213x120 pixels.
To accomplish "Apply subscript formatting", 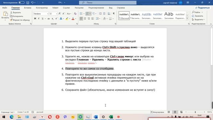I will pos(53,19).
